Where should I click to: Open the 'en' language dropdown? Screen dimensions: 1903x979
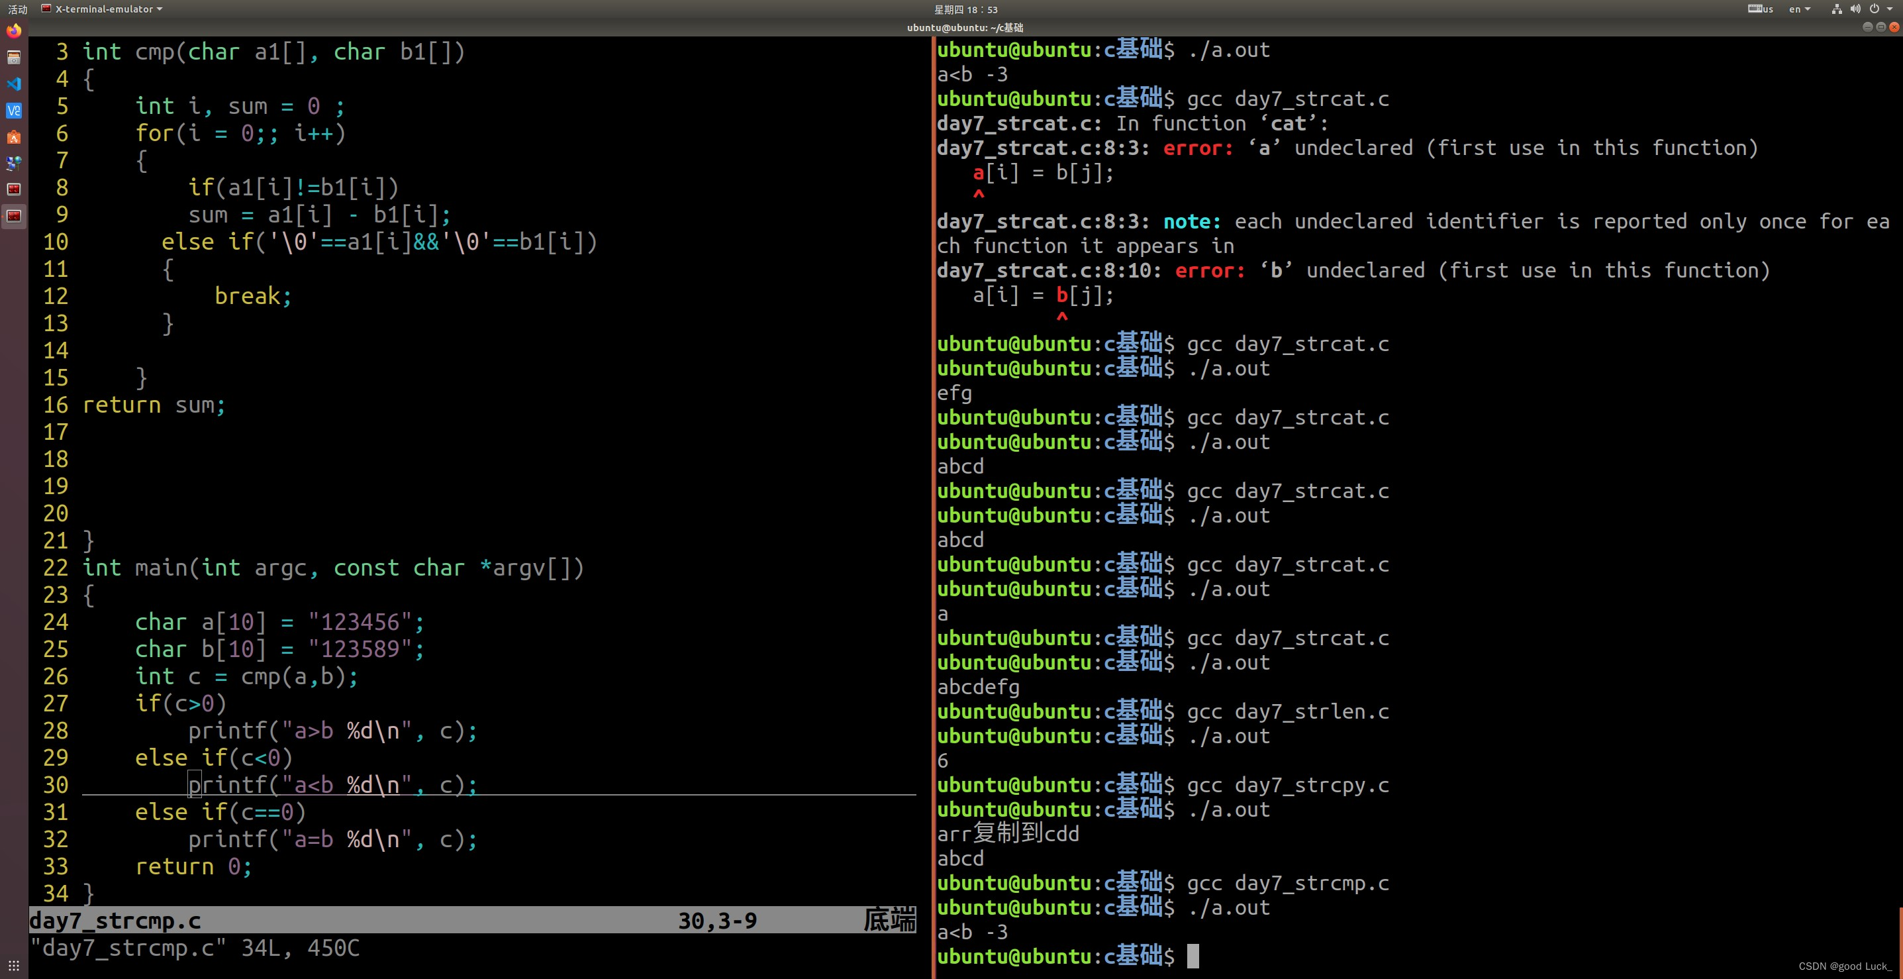pos(1796,9)
